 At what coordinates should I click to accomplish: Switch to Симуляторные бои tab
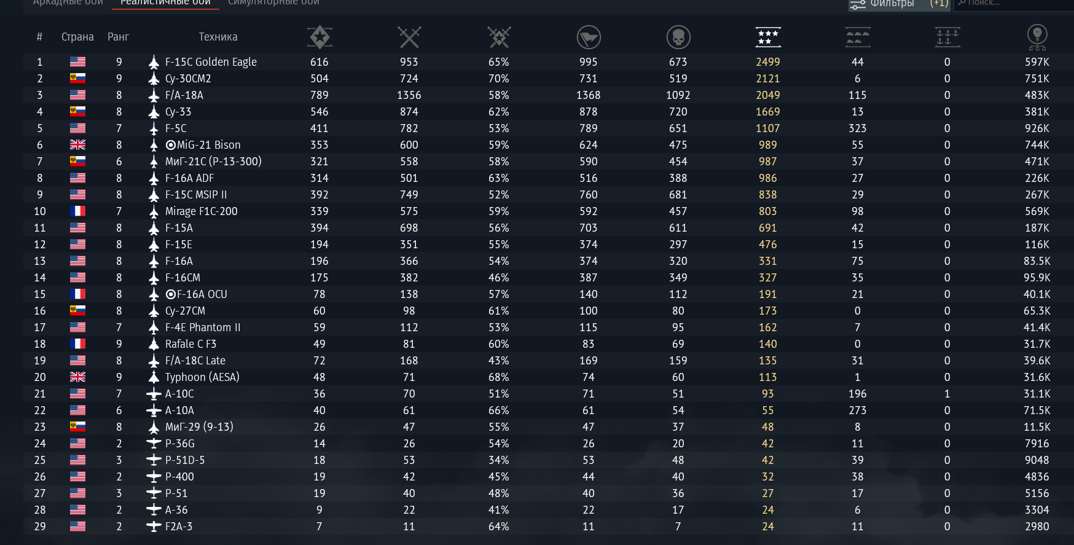tap(273, 3)
